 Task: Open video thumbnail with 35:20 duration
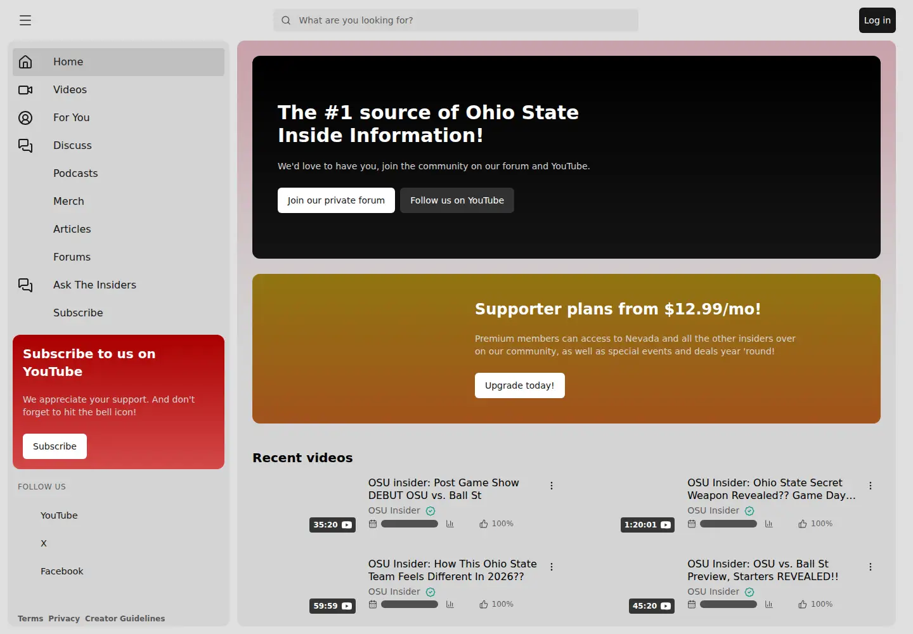click(306, 506)
